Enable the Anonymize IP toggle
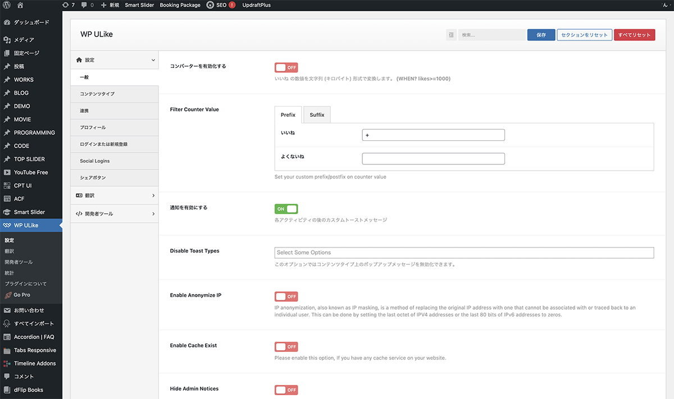This screenshot has width=674, height=399. pyautogui.click(x=286, y=296)
